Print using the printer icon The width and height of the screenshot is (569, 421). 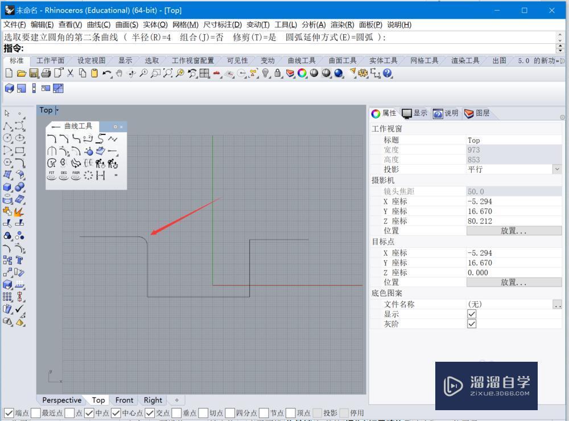coord(46,73)
